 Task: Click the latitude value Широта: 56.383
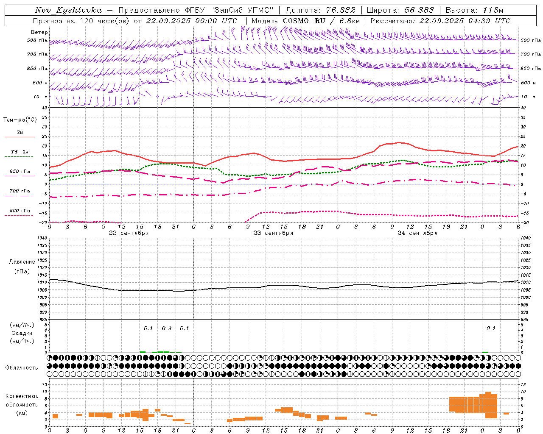(x=400, y=10)
